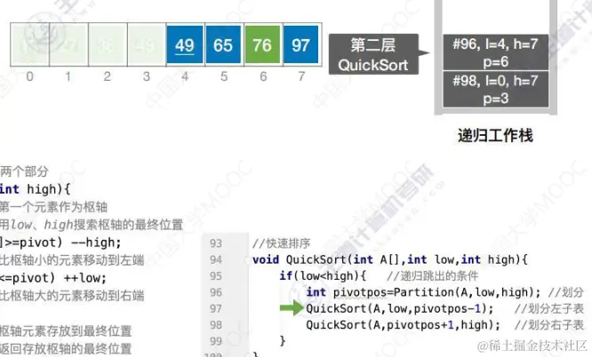592x357 pixels.
Task: Click the comment '枢轴元素存放到最终位置'
Action: [66, 331]
